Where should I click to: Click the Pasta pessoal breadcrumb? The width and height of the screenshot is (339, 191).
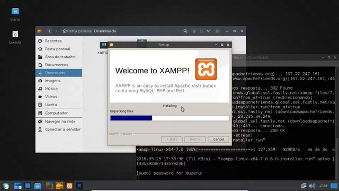pos(77,31)
